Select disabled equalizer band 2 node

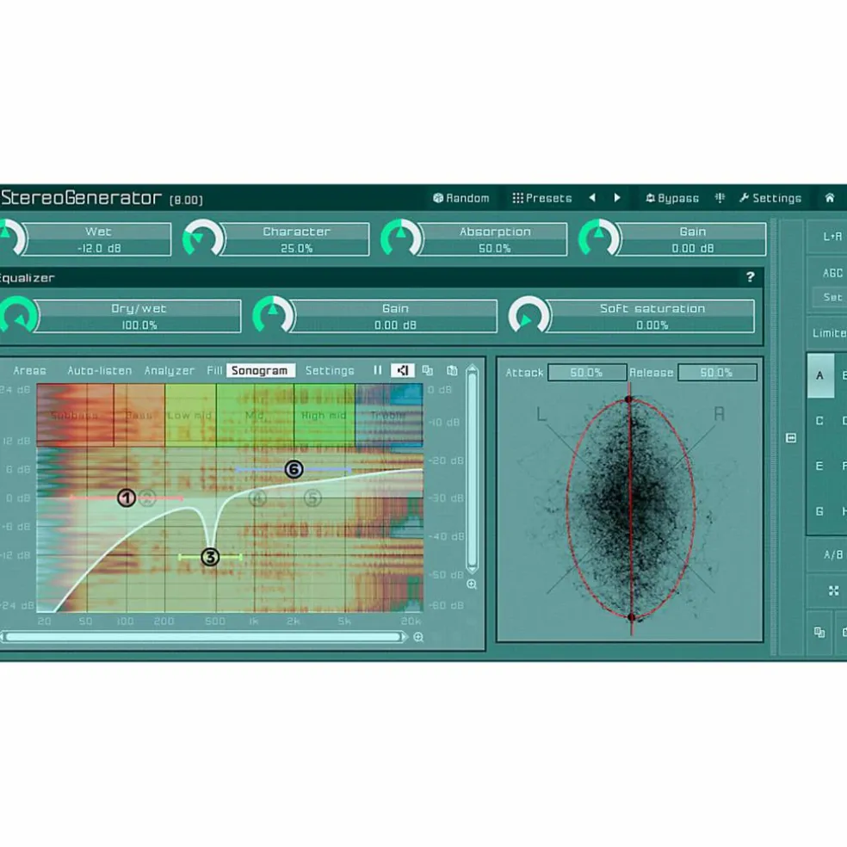(x=147, y=498)
